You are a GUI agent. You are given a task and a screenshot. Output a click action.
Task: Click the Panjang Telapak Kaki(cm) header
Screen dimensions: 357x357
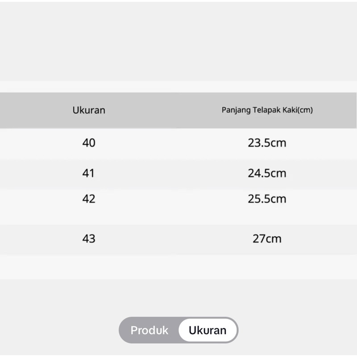267,110
